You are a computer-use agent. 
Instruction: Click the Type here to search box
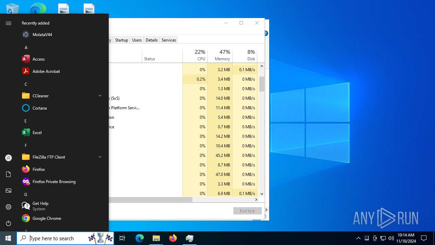[65, 238]
